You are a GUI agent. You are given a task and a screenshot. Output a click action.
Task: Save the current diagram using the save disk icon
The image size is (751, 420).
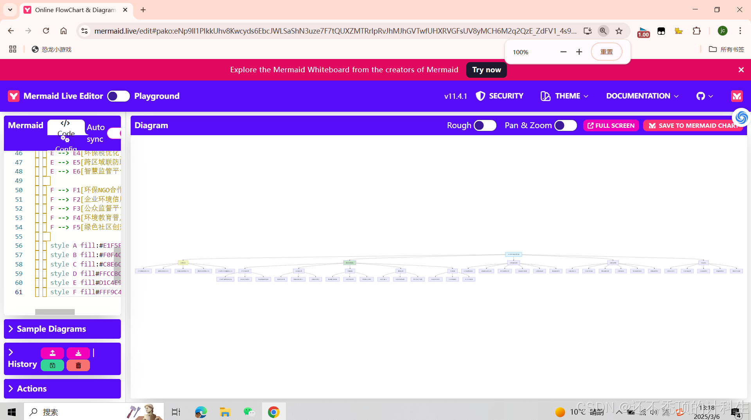point(52,365)
